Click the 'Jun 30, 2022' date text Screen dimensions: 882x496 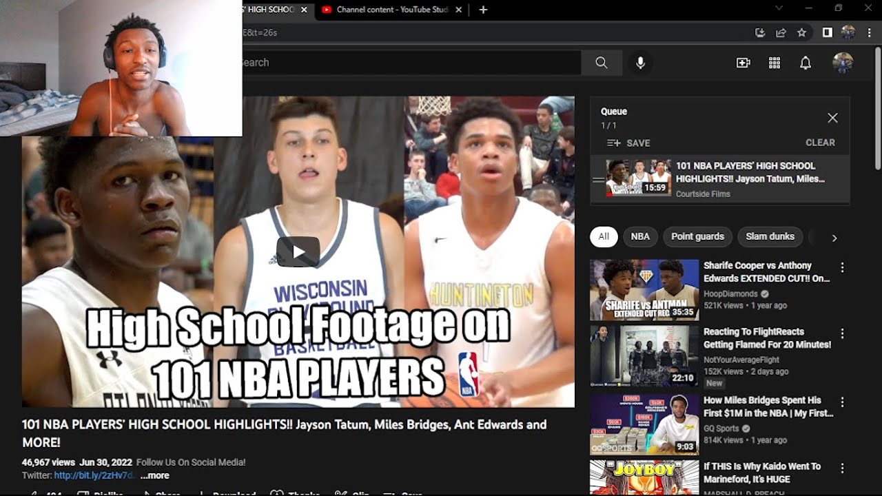click(x=105, y=462)
